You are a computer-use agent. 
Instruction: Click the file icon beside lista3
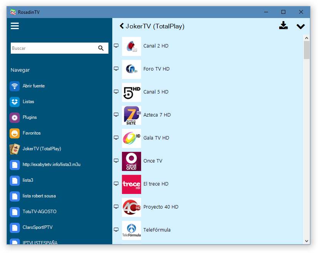pyautogui.click(x=15, y=181)
